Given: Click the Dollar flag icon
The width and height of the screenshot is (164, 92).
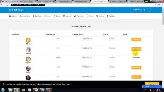Looking at the screenshot, I should [x=28, y=68].
